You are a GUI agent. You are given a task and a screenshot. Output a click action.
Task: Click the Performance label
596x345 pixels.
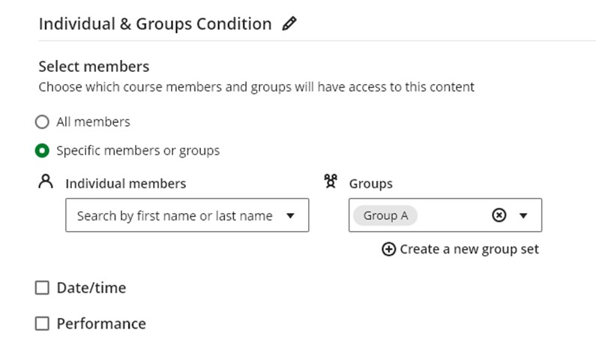click(x=101, y=324)
